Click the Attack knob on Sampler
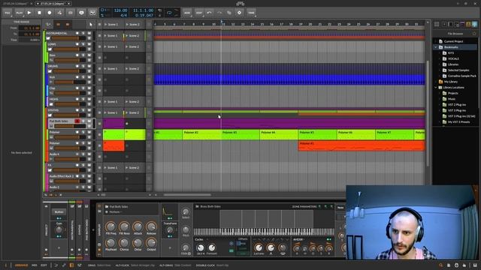Screen dimensions: 481x270 (138, 226)
